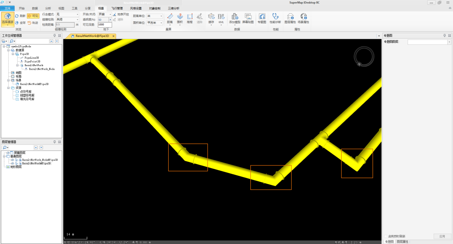Click the 可见深度 input field showing 1000

pyautogui.click(x=105, y=25)
